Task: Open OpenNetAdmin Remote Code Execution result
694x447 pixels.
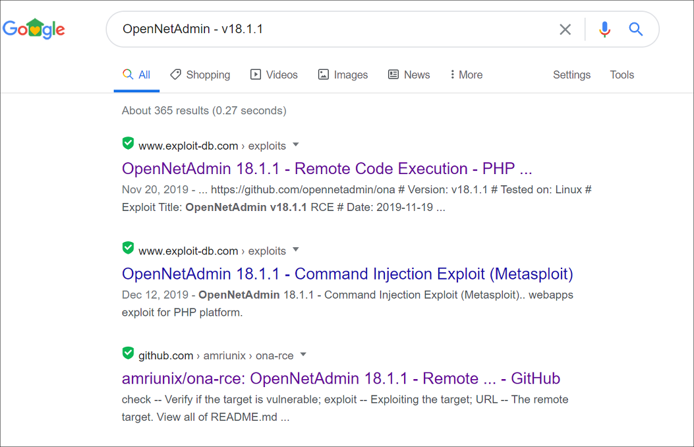Action: pyautogui.click(x=327, y=169)
